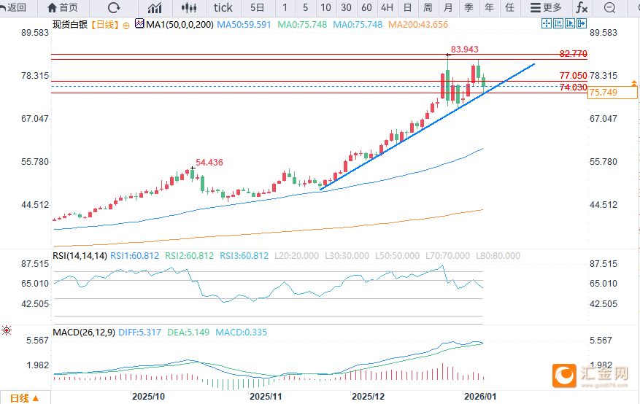Open the 更多 more menu
Screen dimensions: 640x404
click(x=546, y=7)
